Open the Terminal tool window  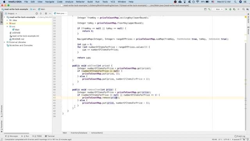click(x=50, y=136)
